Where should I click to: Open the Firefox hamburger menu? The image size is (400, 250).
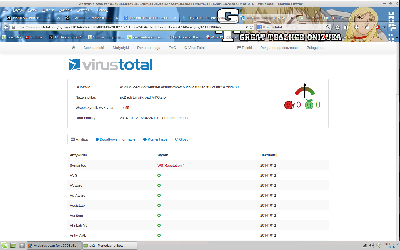(393, 27)
